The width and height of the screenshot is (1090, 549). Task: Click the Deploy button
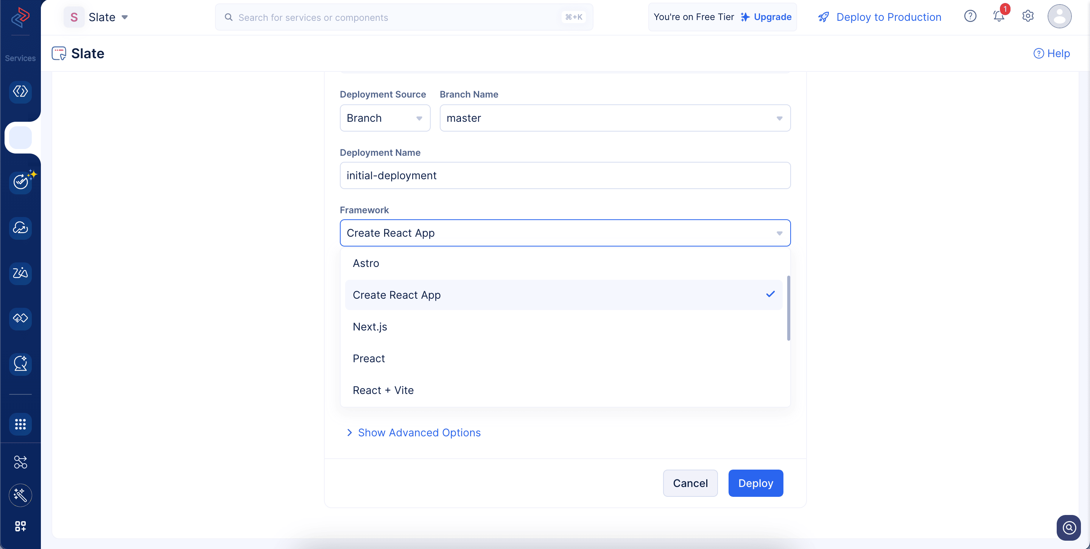755,483
